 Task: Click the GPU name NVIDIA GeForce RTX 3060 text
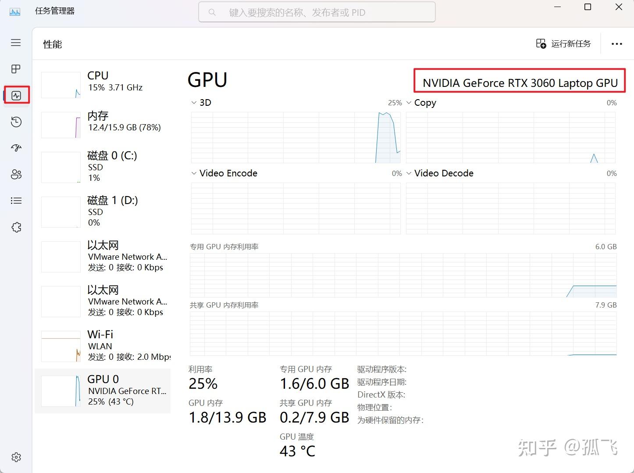[x=520, y=83]
